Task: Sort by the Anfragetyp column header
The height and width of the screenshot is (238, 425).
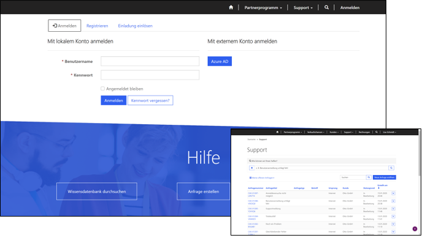Action: point(299,188)
